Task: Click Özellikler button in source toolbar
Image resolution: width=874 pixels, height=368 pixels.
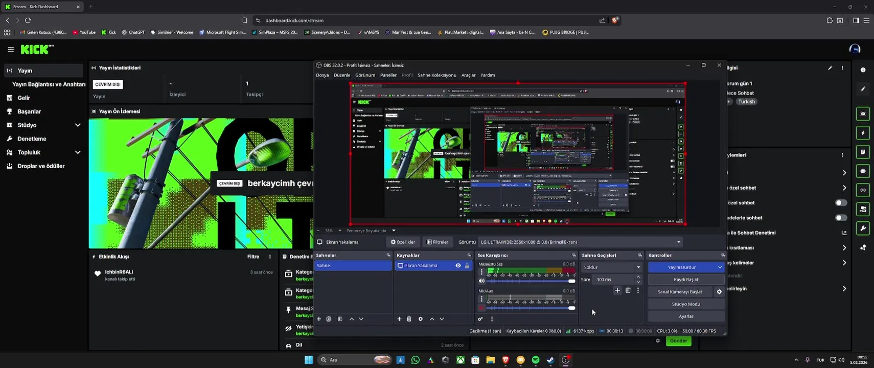Action: 403,242
